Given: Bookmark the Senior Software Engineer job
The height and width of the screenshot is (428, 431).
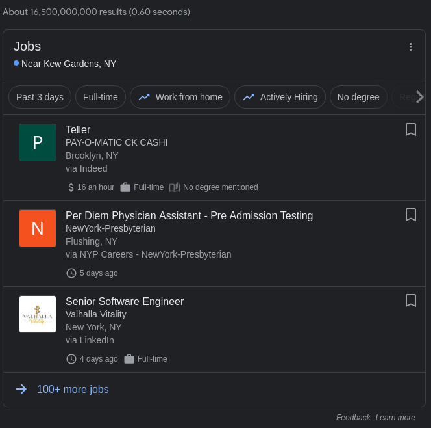Looking at the screenshot, I should click(410, 301).
